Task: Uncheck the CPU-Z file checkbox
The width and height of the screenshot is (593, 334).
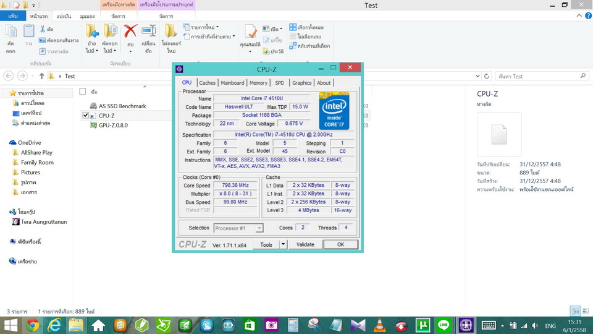Action: click(85, 115)
